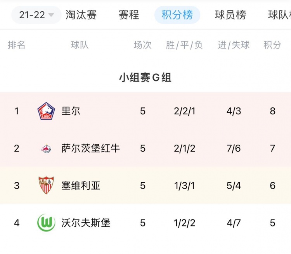Click the 排名 column header
The image size is (291, 254).
click(16, 45)
